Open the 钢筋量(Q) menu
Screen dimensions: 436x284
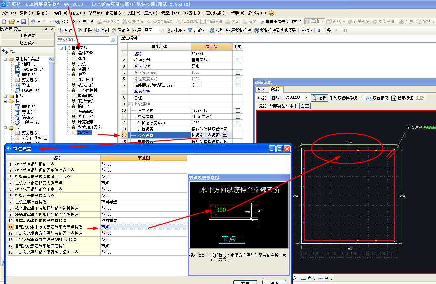pyautogui.click(x=114, y=13)
